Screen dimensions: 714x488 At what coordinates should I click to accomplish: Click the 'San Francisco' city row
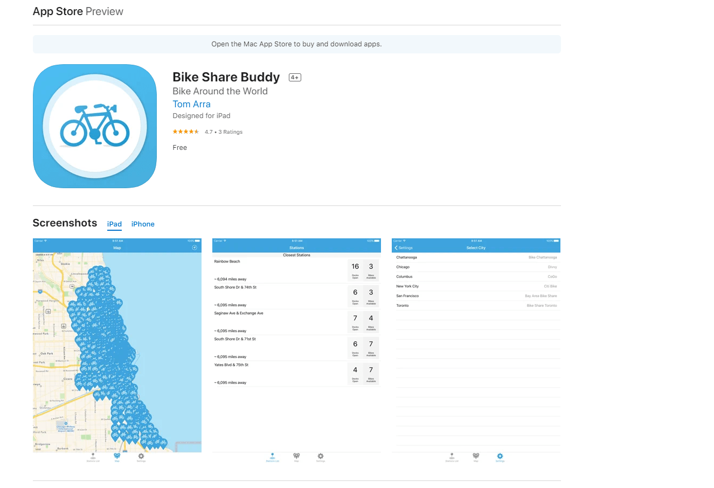476,296
